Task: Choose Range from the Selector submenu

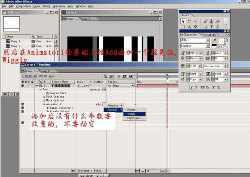Action: [x=134, y=110]
